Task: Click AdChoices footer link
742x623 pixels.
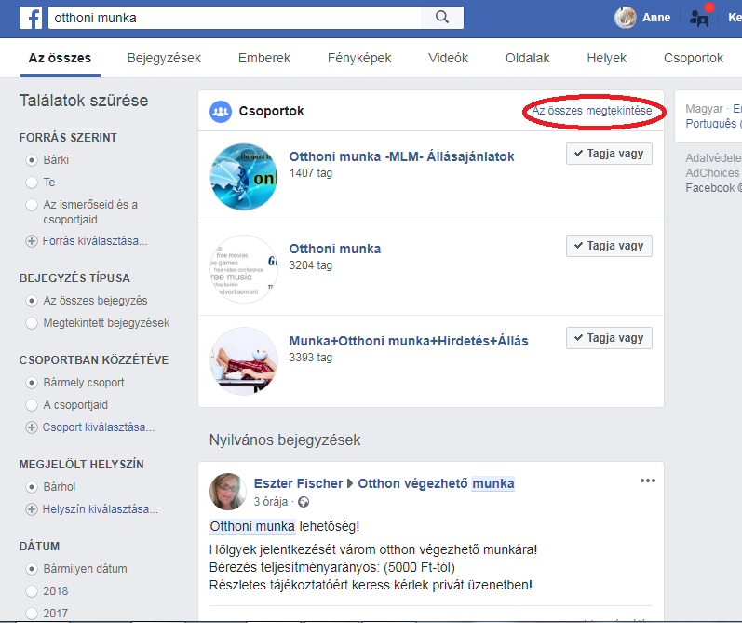Action: 712,173
